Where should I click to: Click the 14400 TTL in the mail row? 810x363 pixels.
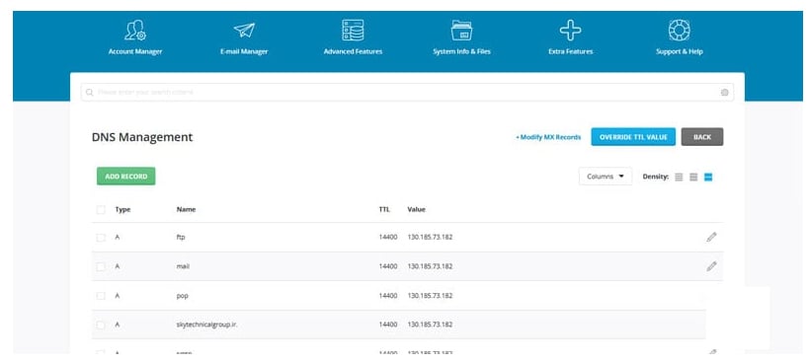click(x=388, y=266)
